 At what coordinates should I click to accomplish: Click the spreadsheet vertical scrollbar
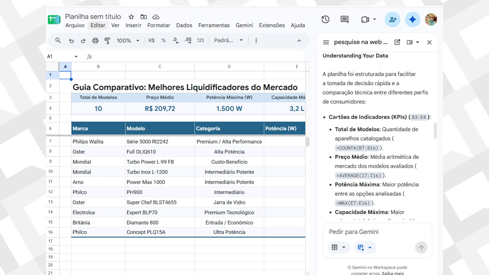point(308,142)
